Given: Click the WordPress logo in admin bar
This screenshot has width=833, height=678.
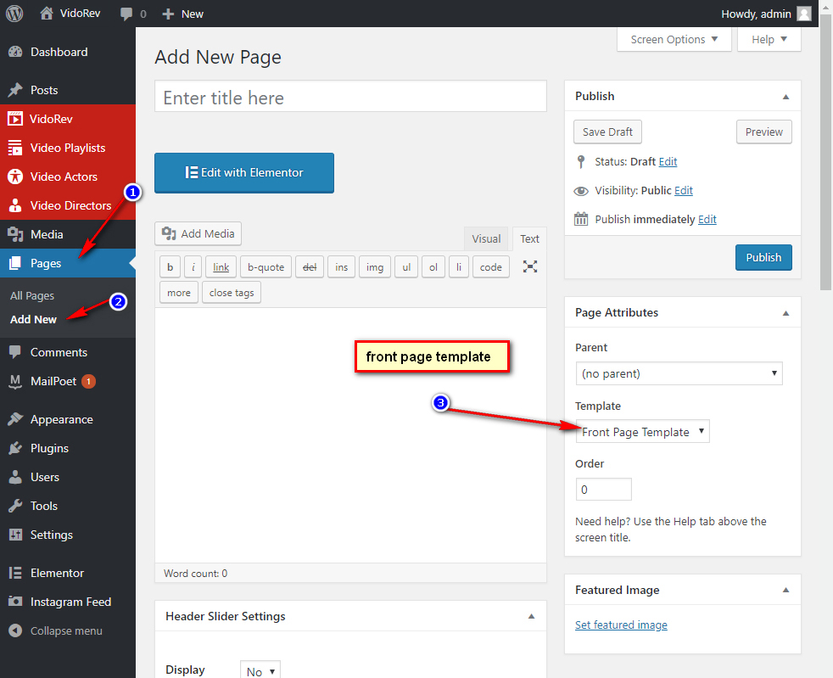Looking at the screenshot, I should 14,14.
